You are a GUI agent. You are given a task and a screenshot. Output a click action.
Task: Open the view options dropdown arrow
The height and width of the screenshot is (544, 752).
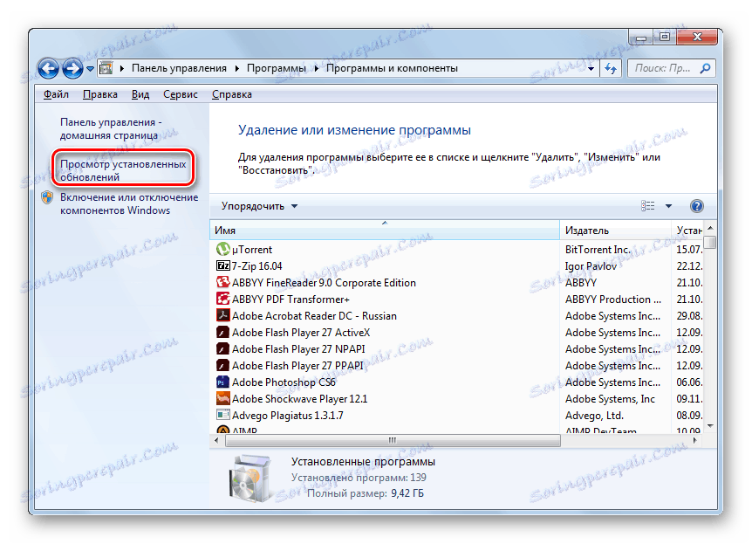668,206
